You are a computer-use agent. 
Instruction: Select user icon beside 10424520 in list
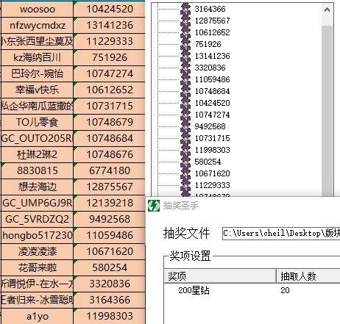(x=185, y=103)
